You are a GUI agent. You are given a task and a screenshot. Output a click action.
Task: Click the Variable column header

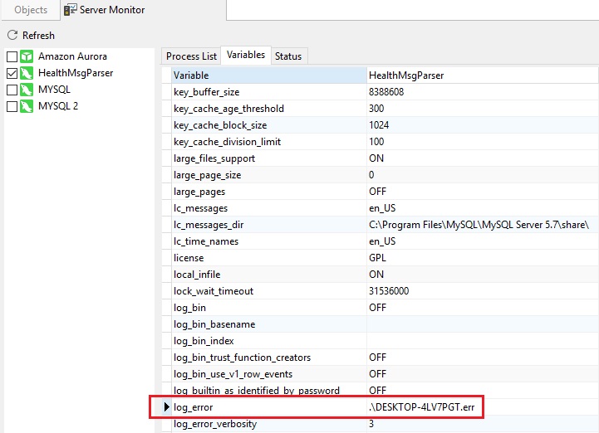269,75
